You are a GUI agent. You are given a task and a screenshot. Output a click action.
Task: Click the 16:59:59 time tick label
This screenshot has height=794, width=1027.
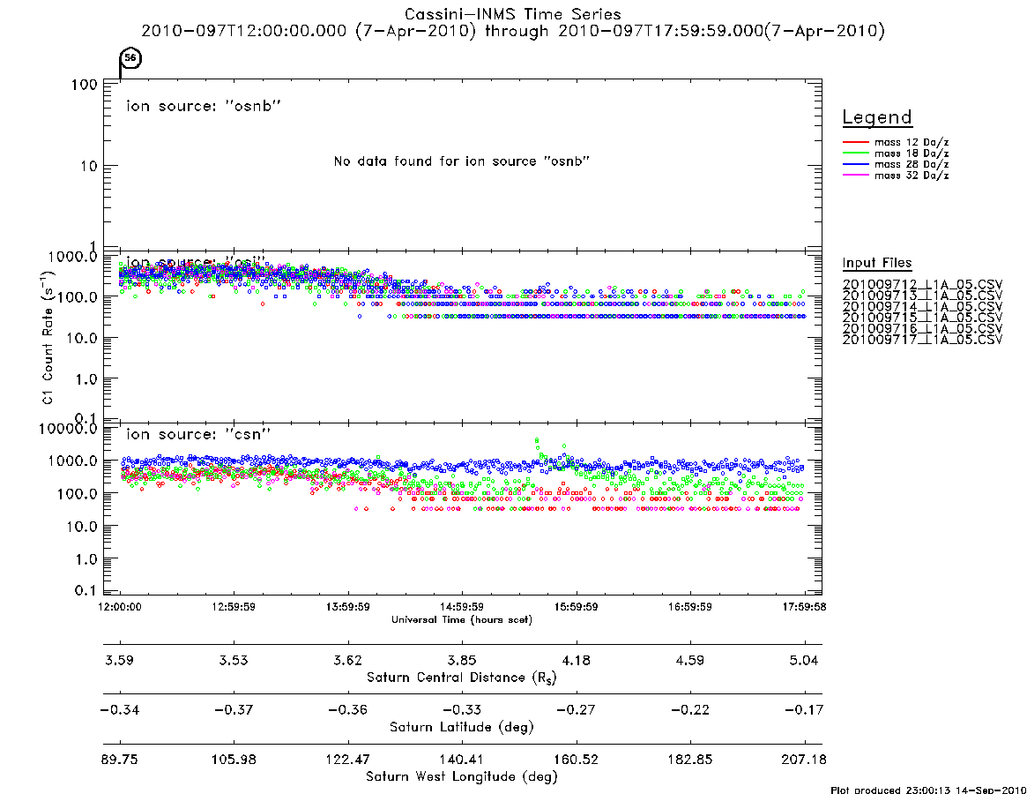pyautogui.click(x=690, y=607)
